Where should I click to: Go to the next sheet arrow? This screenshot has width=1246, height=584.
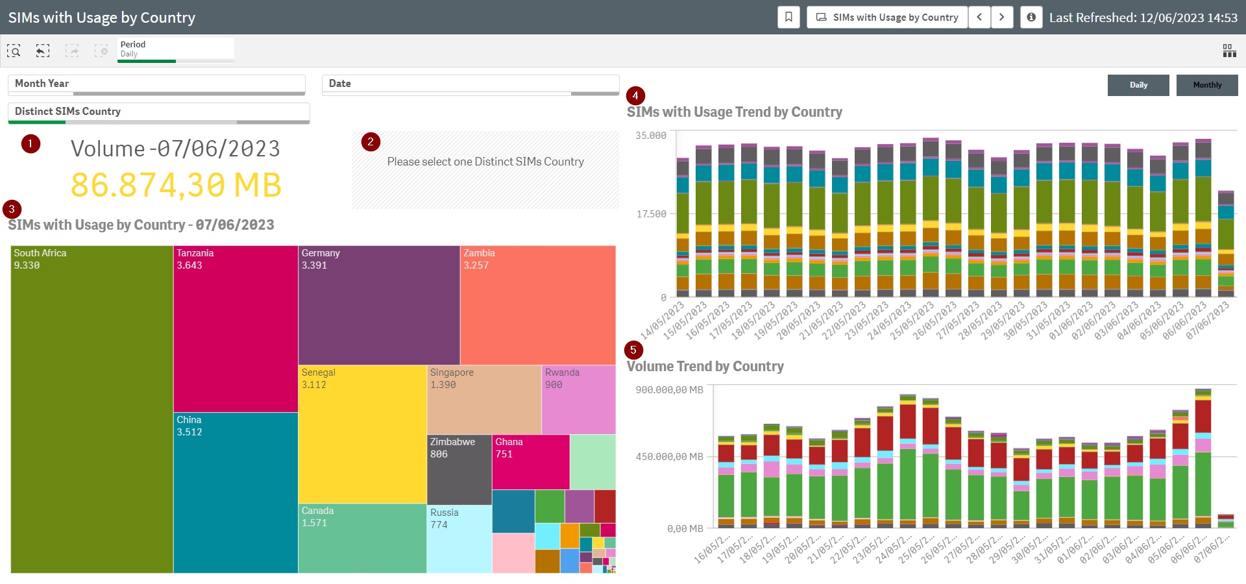(x=1002, y=18)
